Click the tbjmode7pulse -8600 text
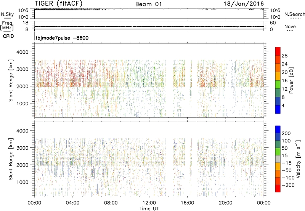305x211 pixels. point(62,38)
